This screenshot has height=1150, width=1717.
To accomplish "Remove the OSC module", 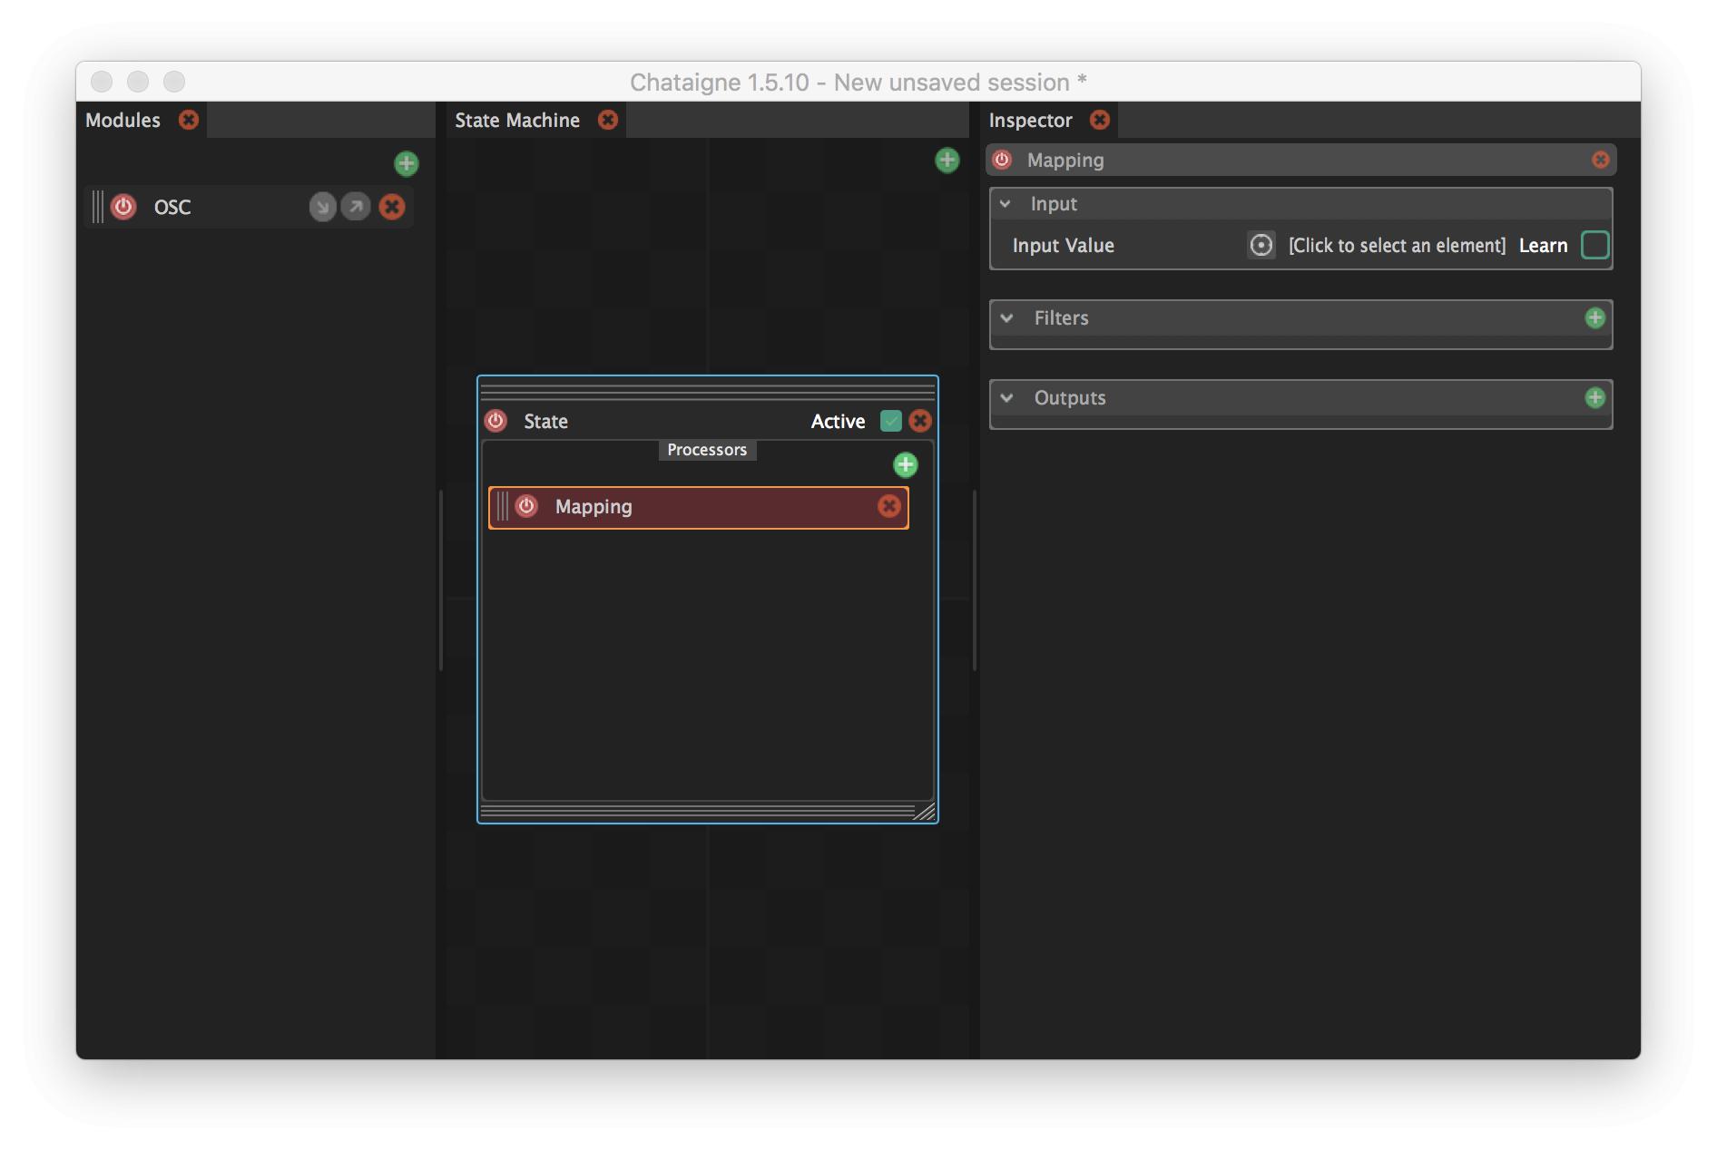I will (392, 207).
